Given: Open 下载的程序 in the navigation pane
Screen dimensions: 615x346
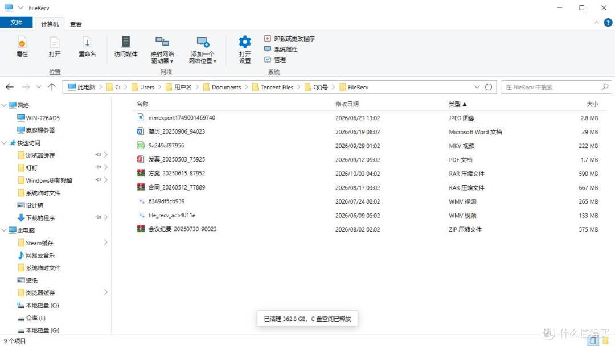Looking at the screenshot, I should coord(36,218).
